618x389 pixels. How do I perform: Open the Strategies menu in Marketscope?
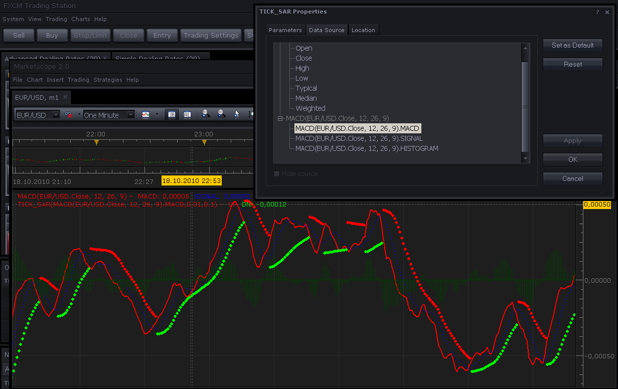[x=108, y=80]
